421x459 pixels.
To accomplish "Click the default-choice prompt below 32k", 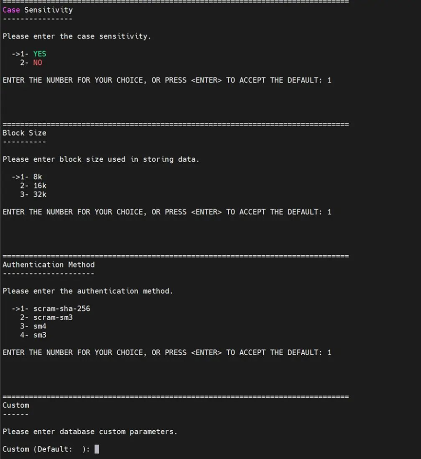I will coord(167,212).
